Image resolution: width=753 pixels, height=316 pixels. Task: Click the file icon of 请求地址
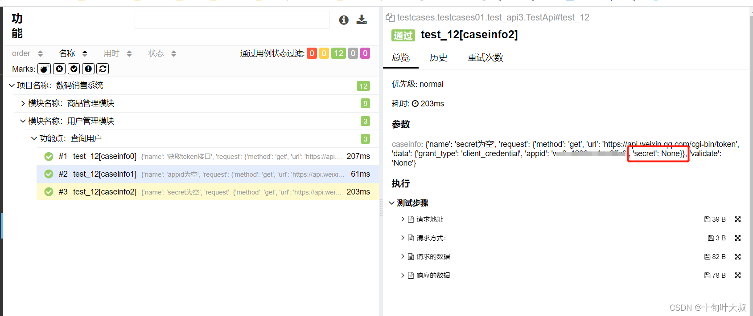pyautogui.click(x=411, y=219)
